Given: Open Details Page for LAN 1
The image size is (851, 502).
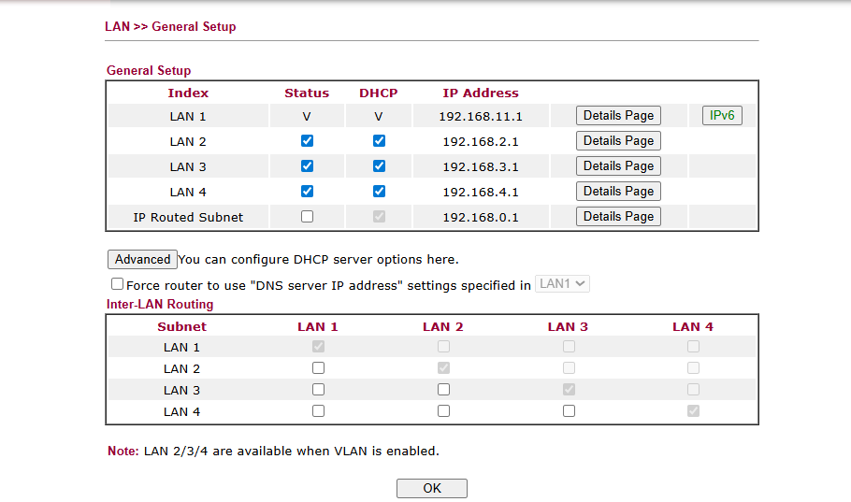Looking at the screenshot, I should [x=618, y=116].
